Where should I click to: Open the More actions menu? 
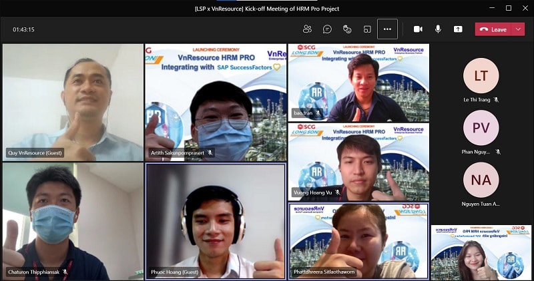pyautogui.click(x=387, y=29)
